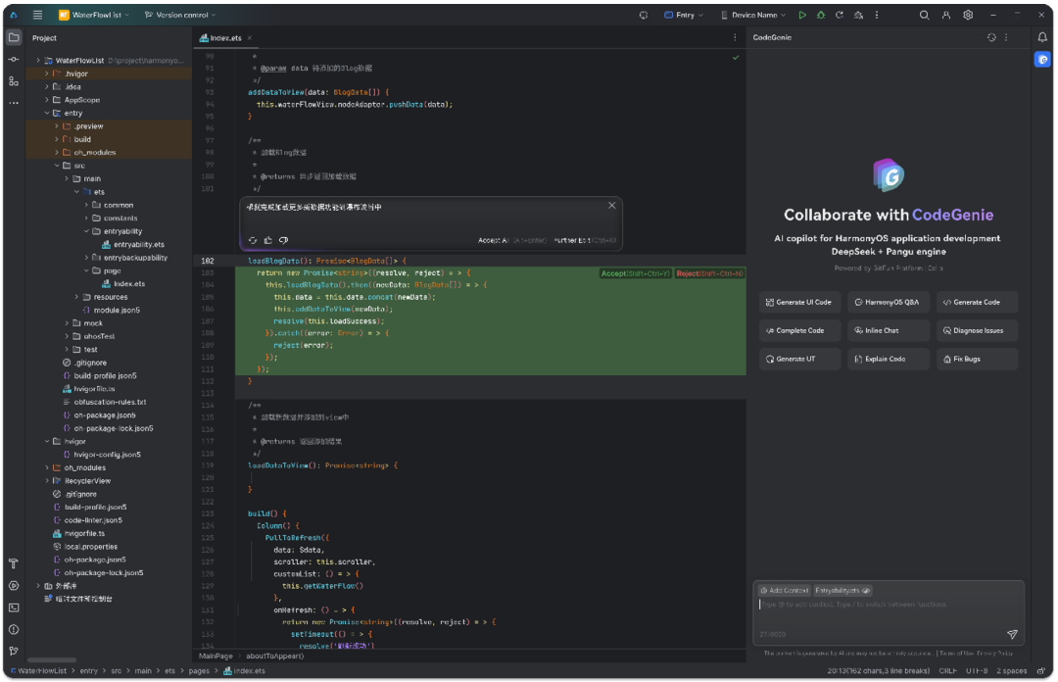1058x682 pixels.
Task: Click Further Edit in the inline prompt
Action: click(584, 240)
